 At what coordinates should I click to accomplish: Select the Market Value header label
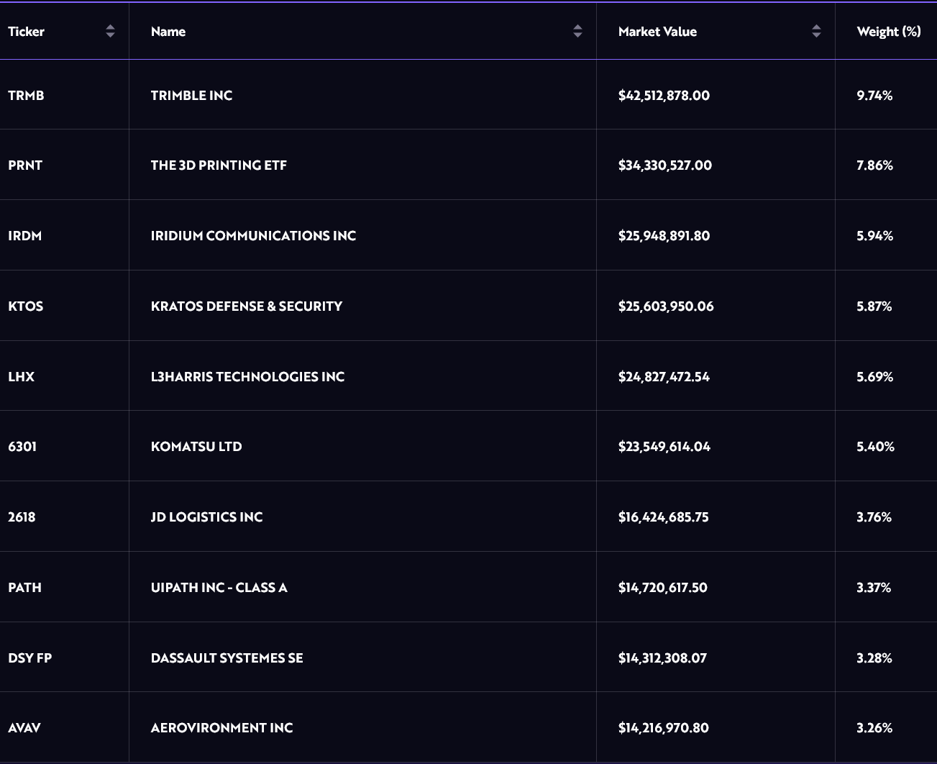click(657, 32)
